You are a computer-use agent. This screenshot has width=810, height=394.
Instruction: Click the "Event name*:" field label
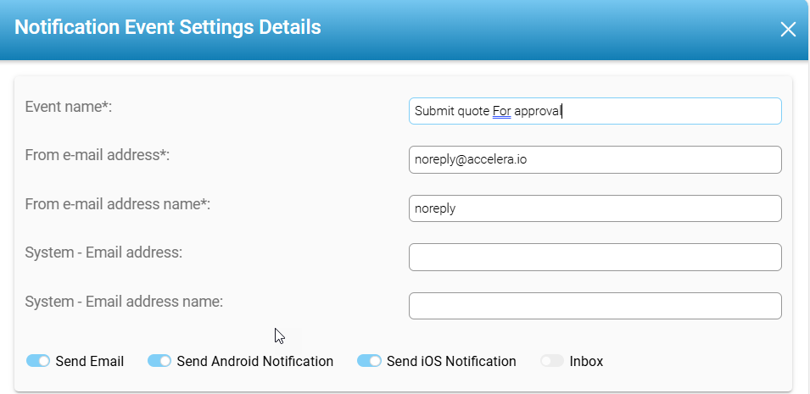(69, 108)
